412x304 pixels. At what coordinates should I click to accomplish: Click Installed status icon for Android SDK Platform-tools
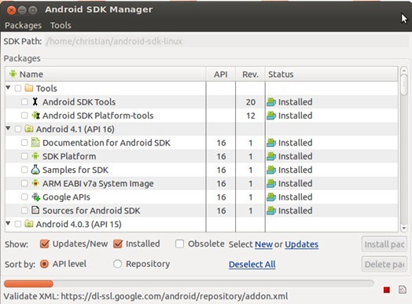click(x=271, y=115)
